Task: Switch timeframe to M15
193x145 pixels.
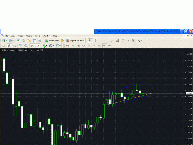Action: 78,46
